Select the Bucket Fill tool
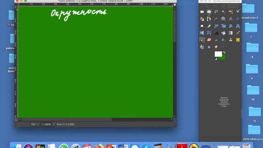 pos(224,33)
